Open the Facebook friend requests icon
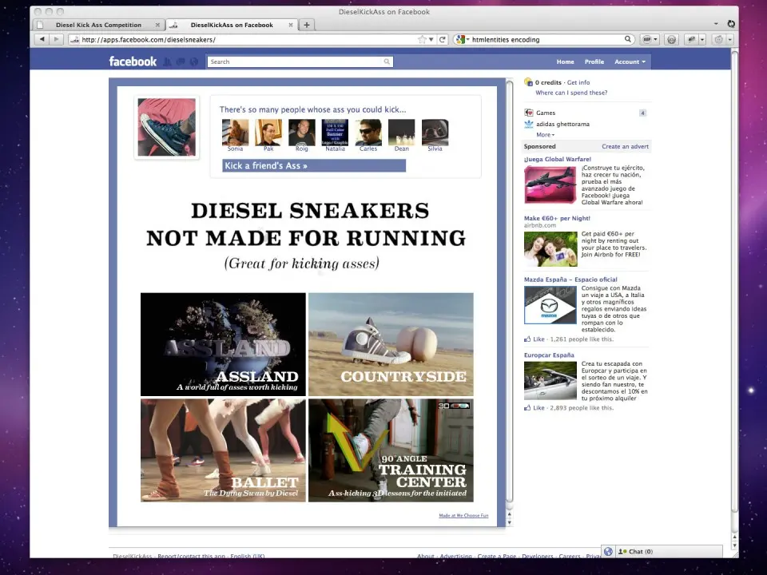The width and height of the screenshot is (767, 575). [167, 61]
